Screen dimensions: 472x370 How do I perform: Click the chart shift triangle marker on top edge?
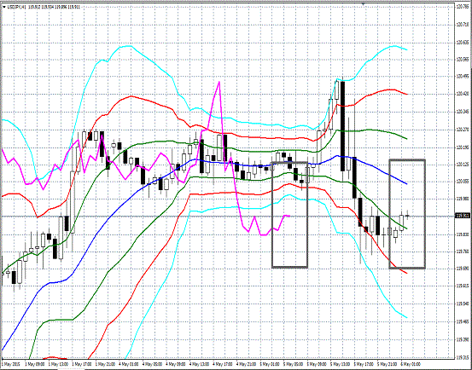coord(364,4)
